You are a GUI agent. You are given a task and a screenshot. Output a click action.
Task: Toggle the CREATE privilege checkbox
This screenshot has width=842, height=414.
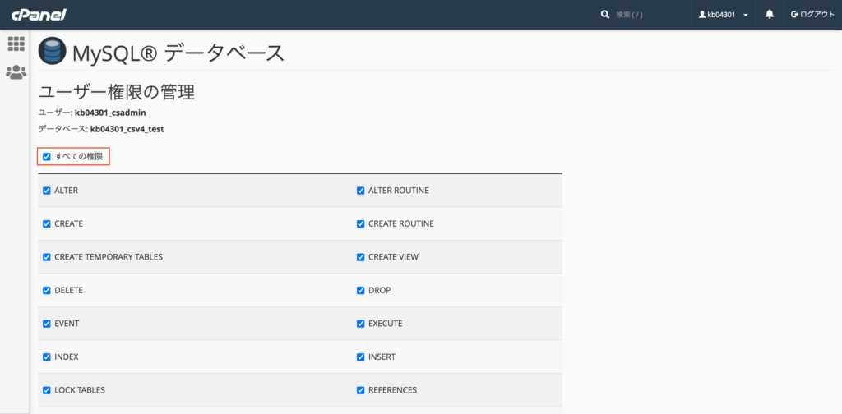tap(47, 223)
